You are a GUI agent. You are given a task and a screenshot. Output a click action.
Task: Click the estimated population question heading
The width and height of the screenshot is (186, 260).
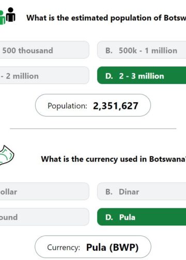106,18
